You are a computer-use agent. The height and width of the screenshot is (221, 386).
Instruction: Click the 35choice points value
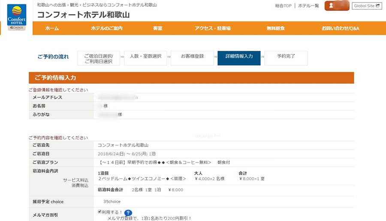112,202
